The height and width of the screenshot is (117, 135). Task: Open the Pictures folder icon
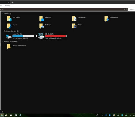[42, 26]
